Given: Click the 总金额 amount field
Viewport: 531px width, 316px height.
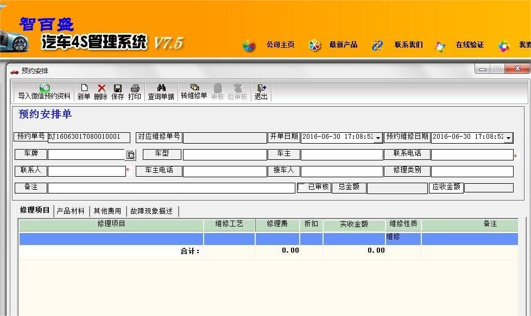Looking at the screenshot, I should coord(397,188).
